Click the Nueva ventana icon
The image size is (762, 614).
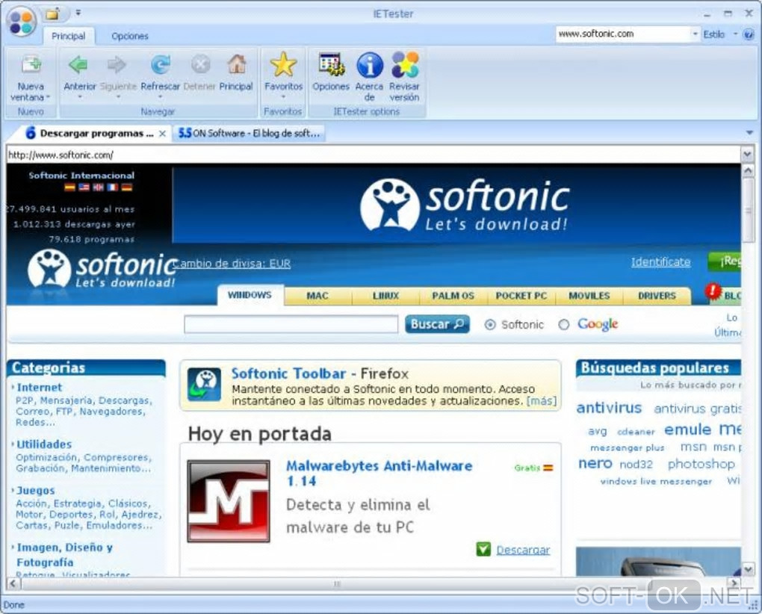[x=31, y=64]
